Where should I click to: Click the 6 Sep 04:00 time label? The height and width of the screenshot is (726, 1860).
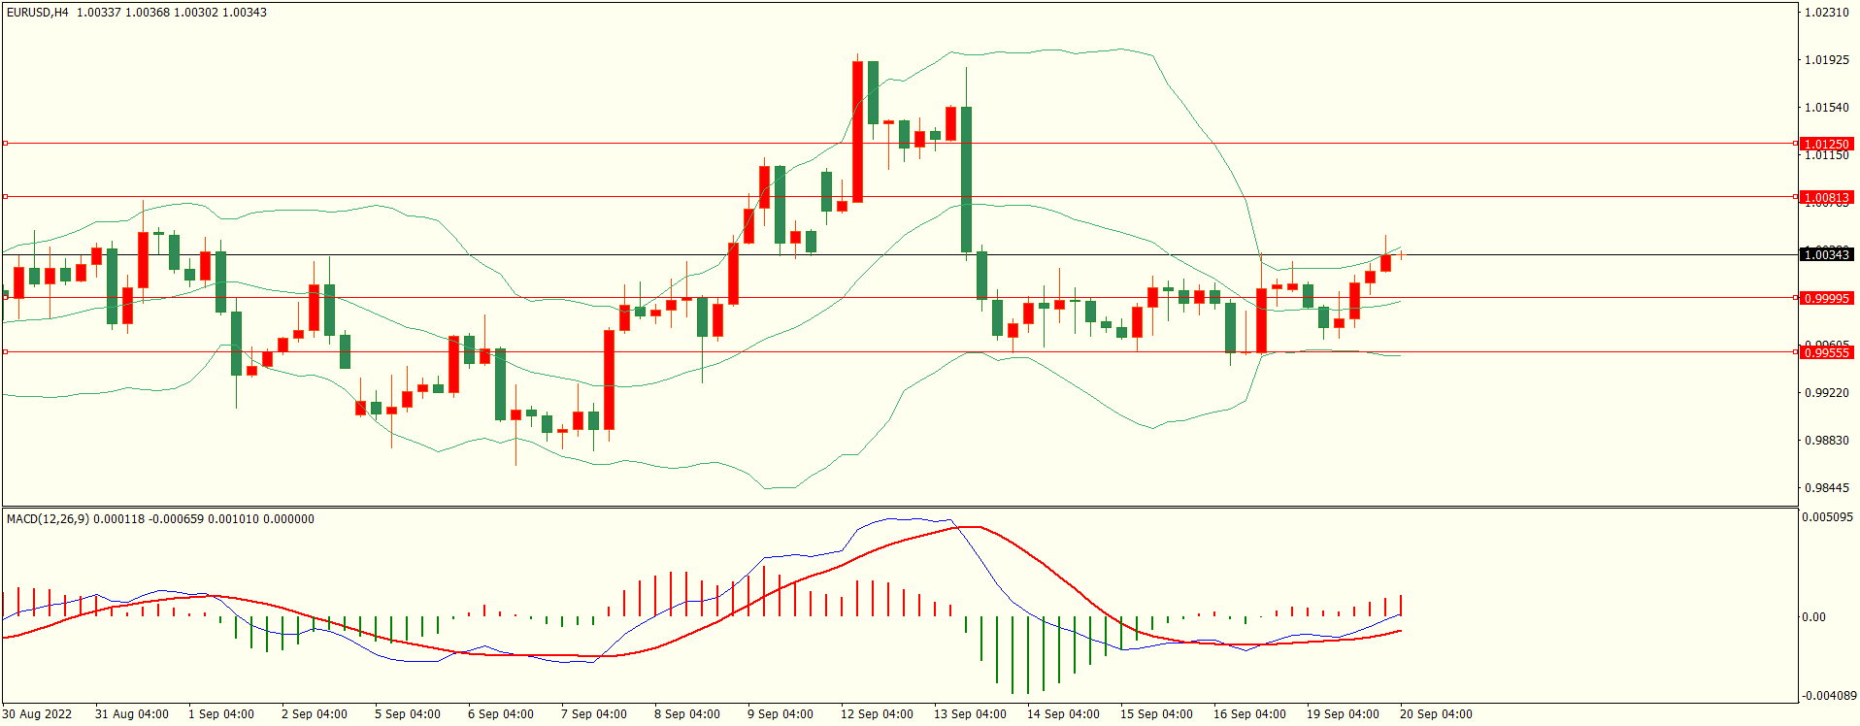click(500, 714)
